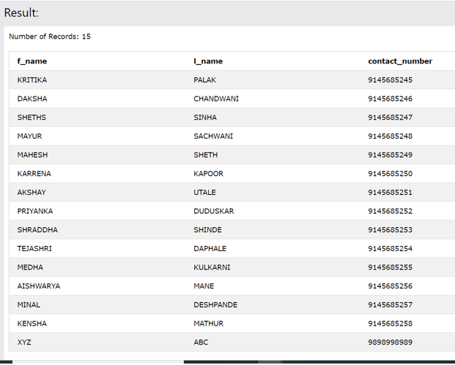Select the CHANDWANI last name cell
The width and height of the screenshot is (455, 365).
[216, 99]
